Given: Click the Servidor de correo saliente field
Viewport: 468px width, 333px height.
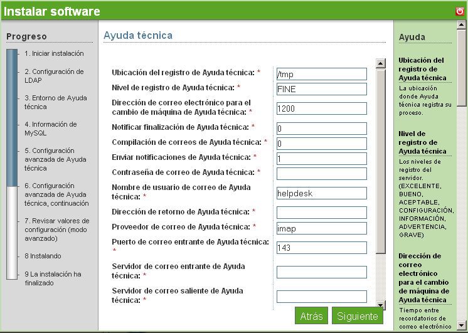Looking at the screenshot, I should pos(321,297).
